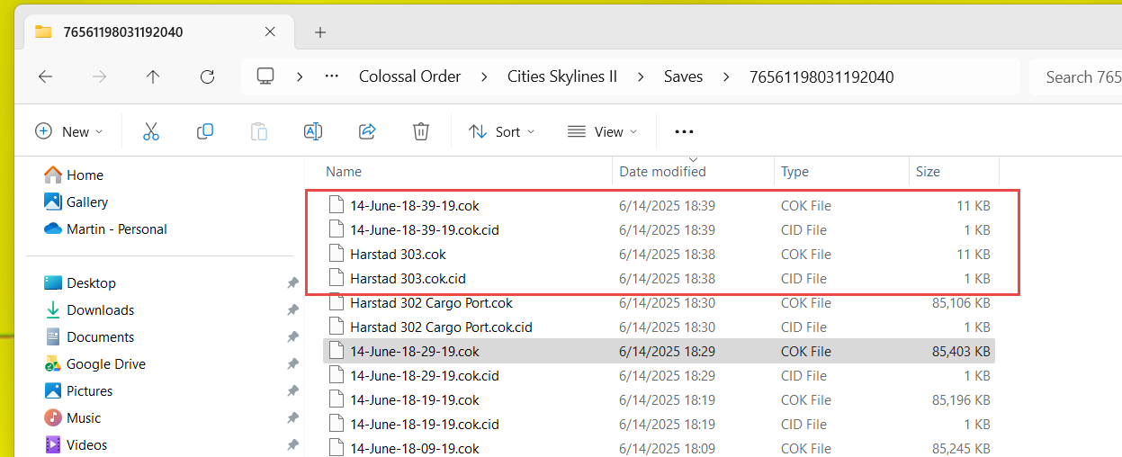
Task: Select file 14-June-18-39-19.cok.cid
Action: pos(659,229)
